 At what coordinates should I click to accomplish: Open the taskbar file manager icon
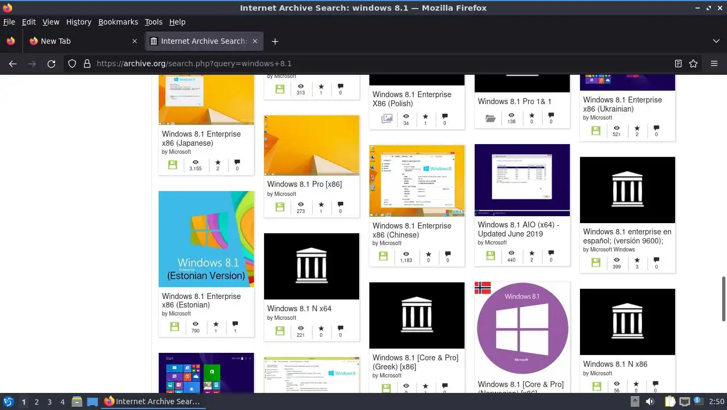point(77,401)
